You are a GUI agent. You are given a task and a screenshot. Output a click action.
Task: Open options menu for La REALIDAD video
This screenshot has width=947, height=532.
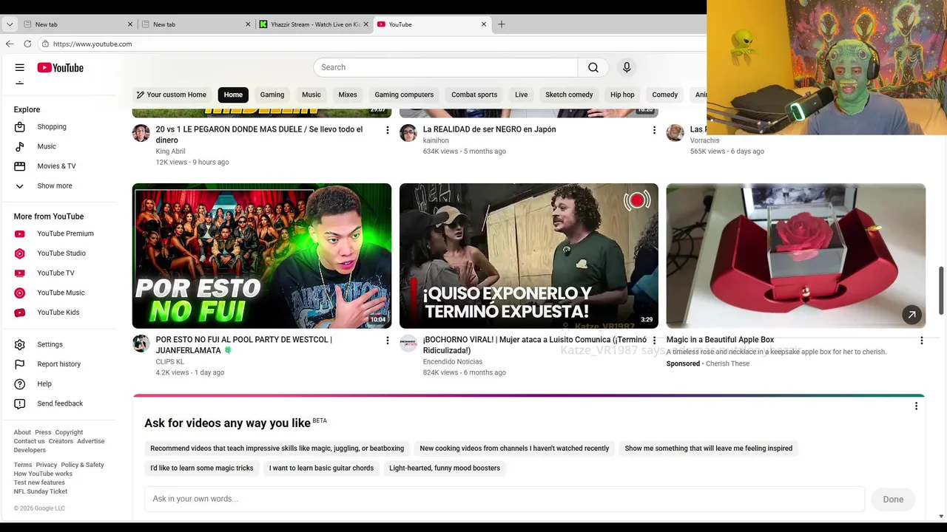point(654,130)
